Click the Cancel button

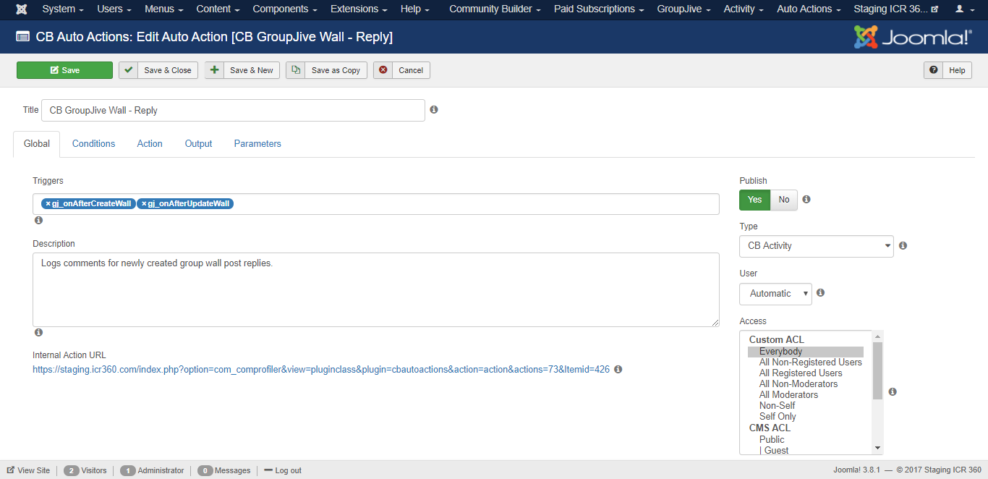click(x=401, y=70)
